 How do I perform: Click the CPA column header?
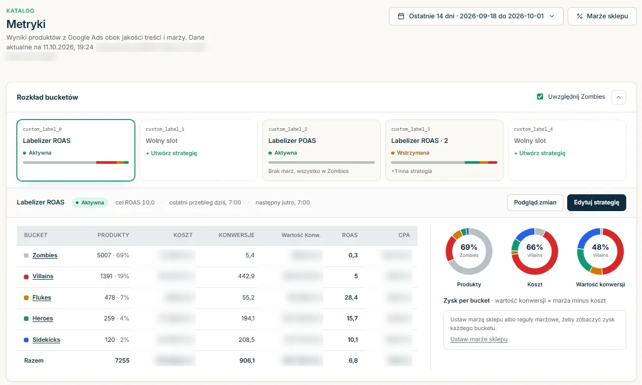404,235
